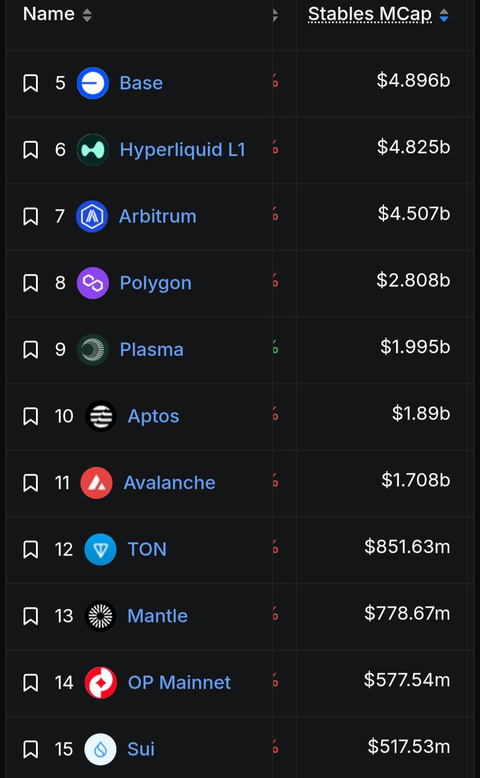Toggle bookmark for Polygon
Viewport: 480px width, 778px height.
pyautogui.click(x=31, y=283)
